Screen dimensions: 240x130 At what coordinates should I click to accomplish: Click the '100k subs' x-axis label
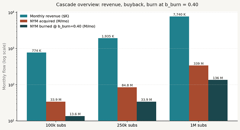[56, 125]
